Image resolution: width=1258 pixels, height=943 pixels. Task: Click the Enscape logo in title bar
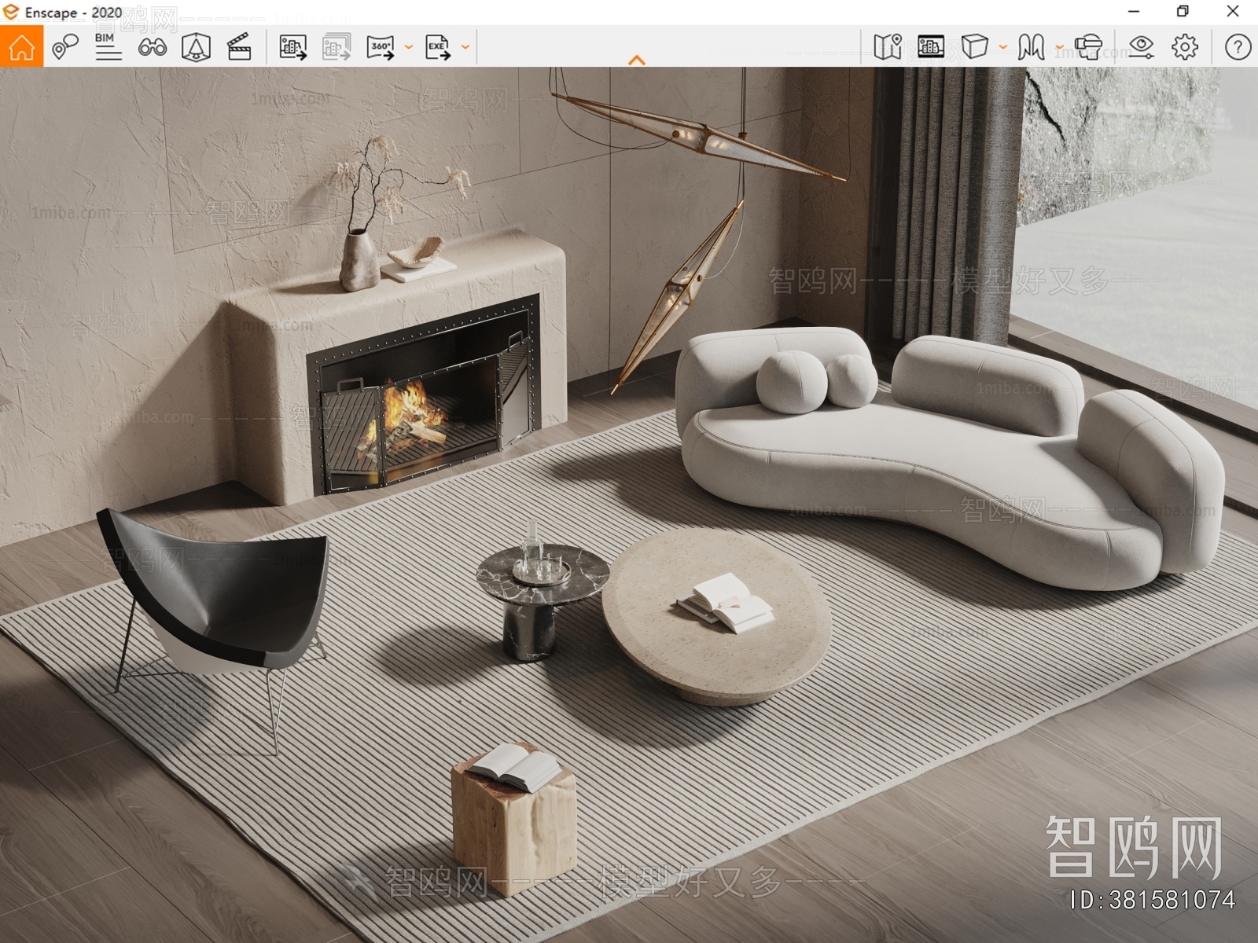(10, 12)
